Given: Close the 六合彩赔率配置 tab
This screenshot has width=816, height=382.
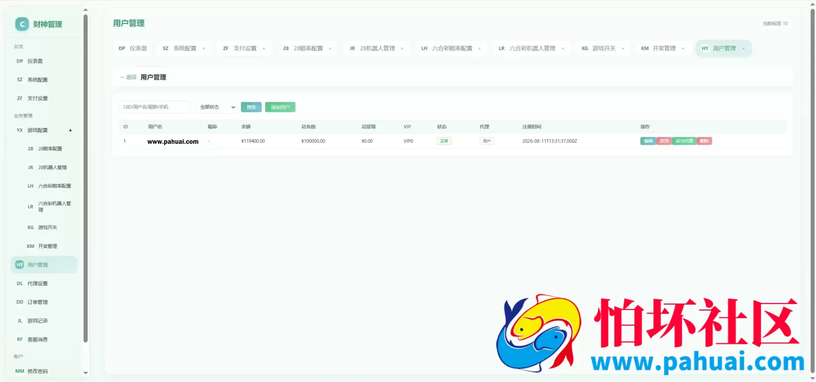Looking at the screenshot, I should [x=479, y=49].
